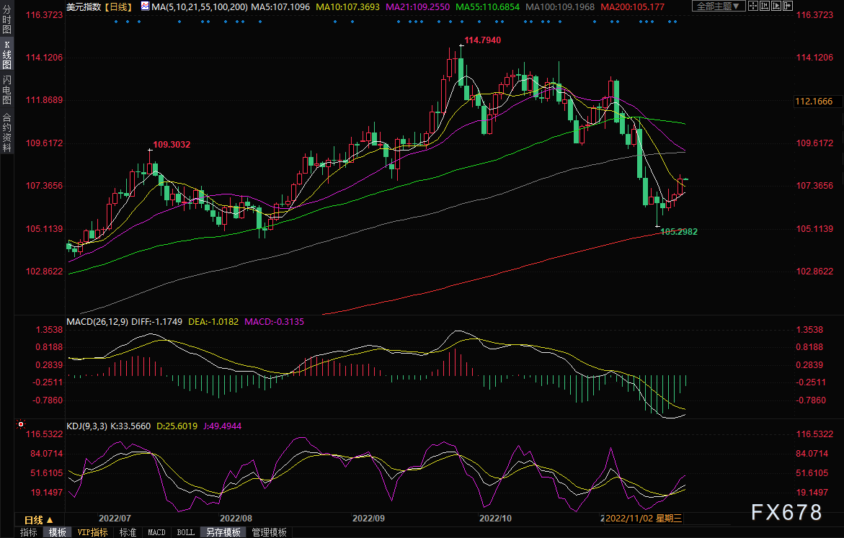Click the DEA:-1.0182 value

(213, 322)
